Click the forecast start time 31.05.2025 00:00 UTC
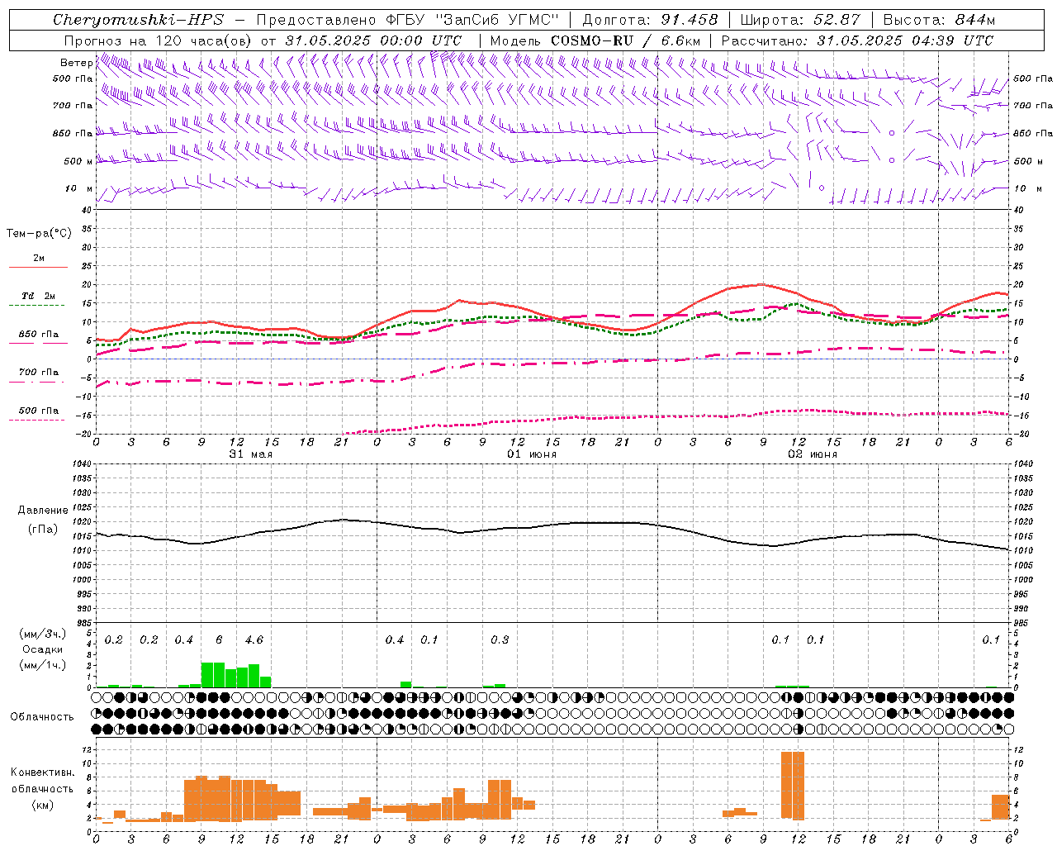Image resolution: width=1057 pixels, height=846 pixels. 374,40
